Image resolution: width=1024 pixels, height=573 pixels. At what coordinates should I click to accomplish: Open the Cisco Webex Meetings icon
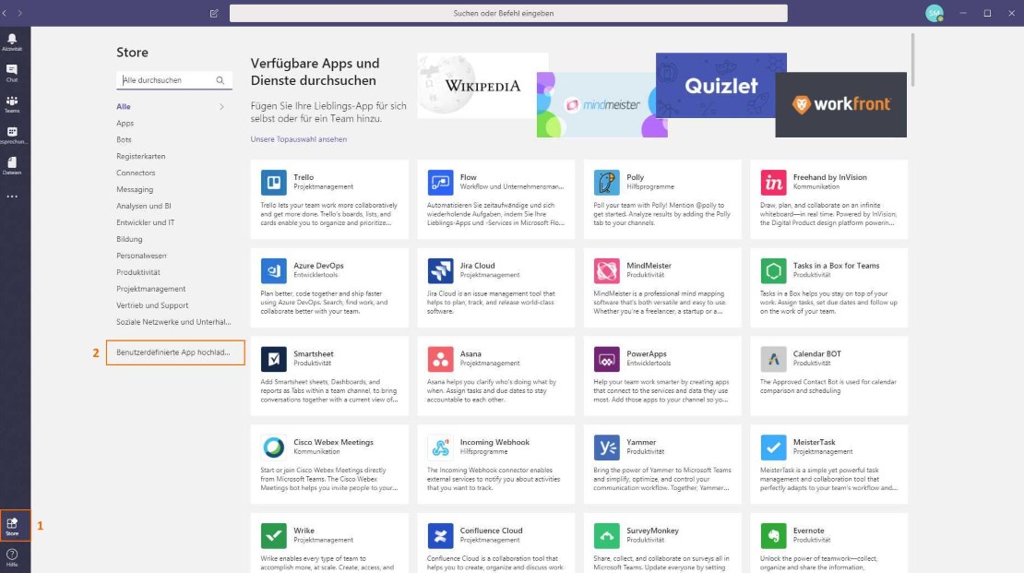[x=274, y=447]
